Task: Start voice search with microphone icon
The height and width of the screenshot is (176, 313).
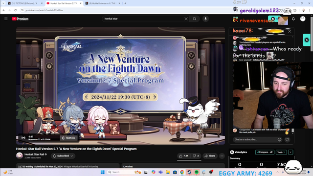Action: (x=205, y=19)
